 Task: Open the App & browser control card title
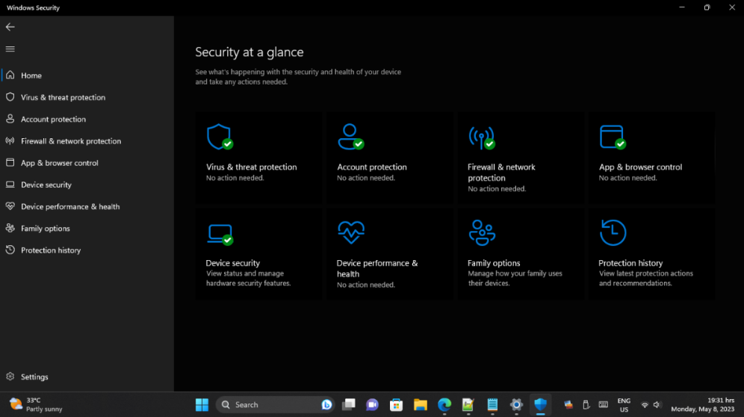point(641,167)
